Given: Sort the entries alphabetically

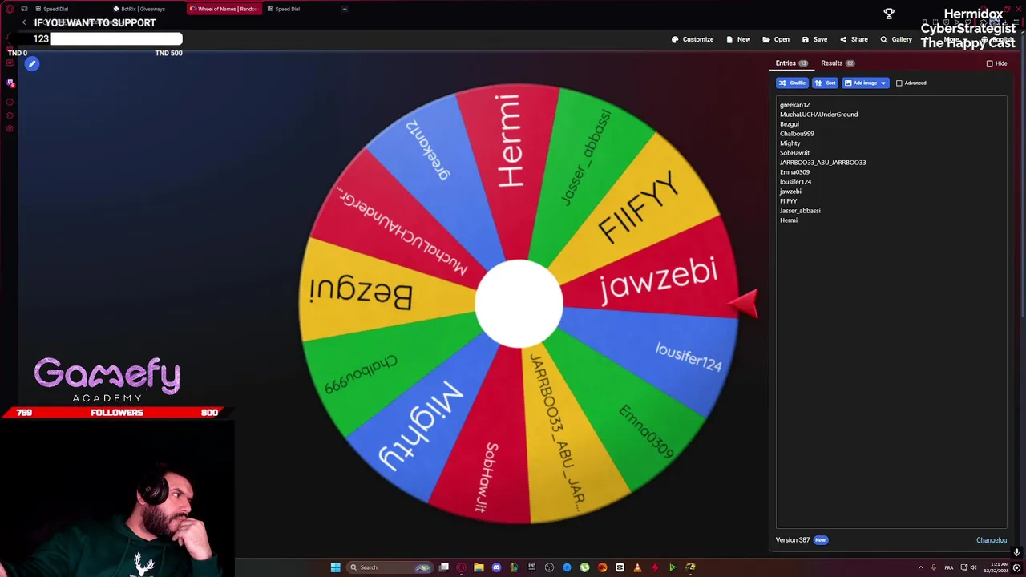Looking at the screenshot, I should pos(825,83).
